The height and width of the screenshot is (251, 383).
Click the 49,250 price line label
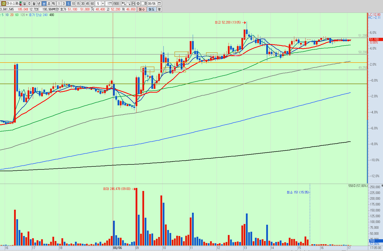(363, 68)
